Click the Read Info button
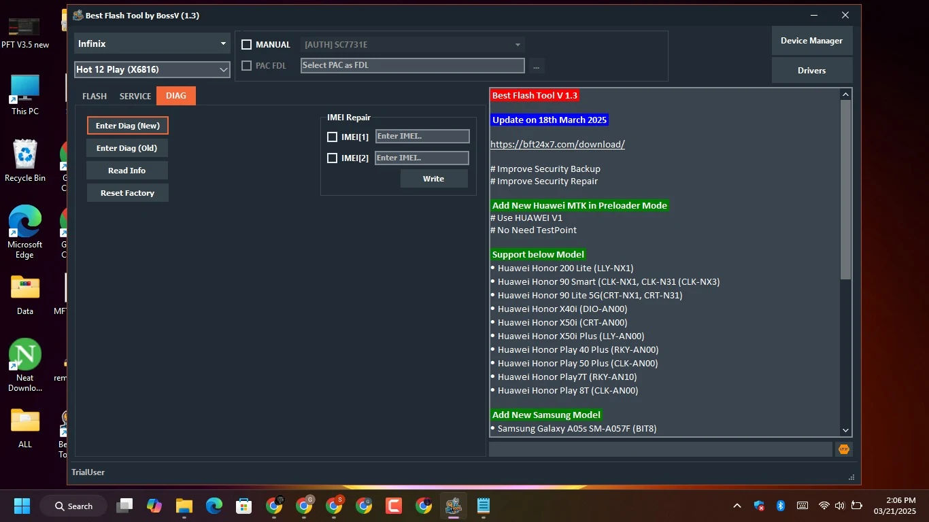Screen dimensions: 929x522 pos(127,171)
